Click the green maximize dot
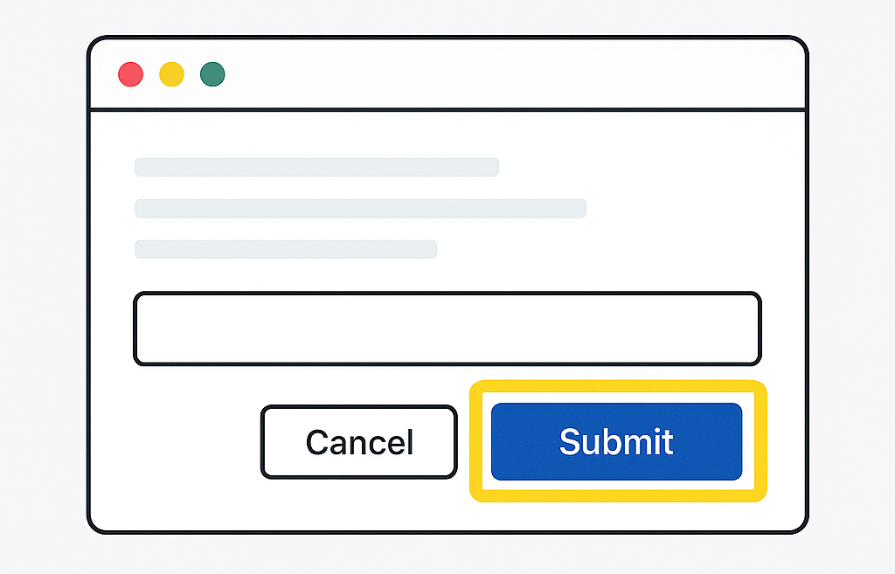The image size is (895, 574). [x=212, y=74]
